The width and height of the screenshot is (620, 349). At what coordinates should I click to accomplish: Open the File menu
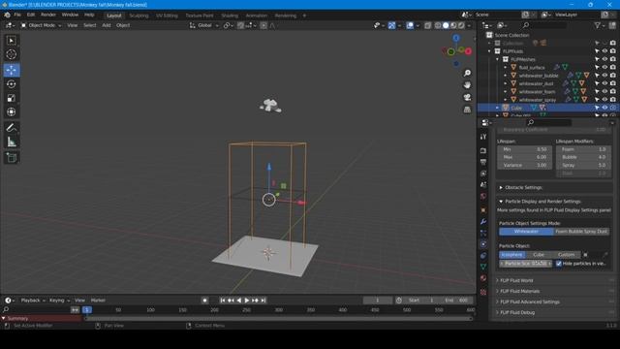pyautogui.click(x=17, y=15)
